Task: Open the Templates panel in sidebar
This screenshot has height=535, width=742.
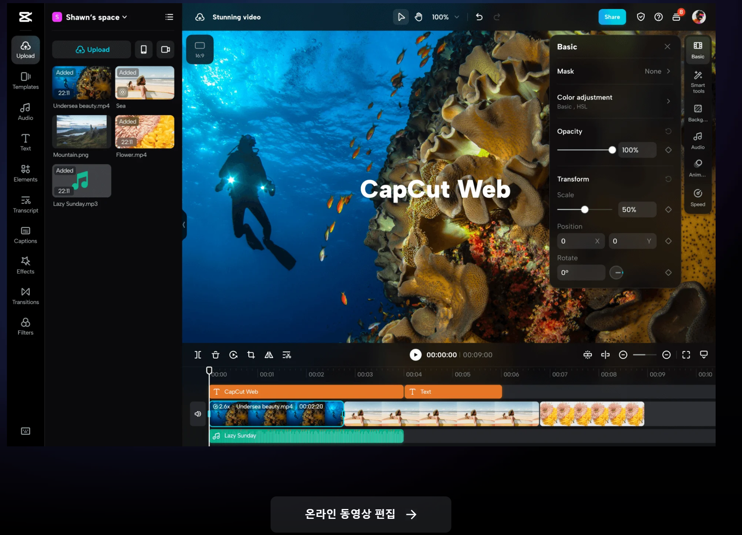Action: click(26, 81)
